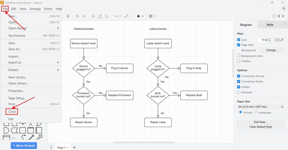Toggle the dark mode sun icon
The image size is (288, 150).
283,8
